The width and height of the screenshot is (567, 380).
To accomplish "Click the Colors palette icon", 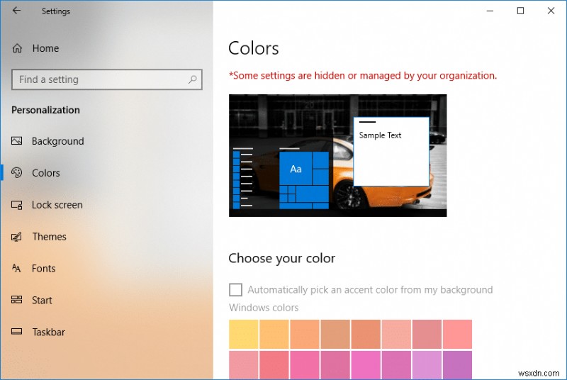I will (17, 173).
